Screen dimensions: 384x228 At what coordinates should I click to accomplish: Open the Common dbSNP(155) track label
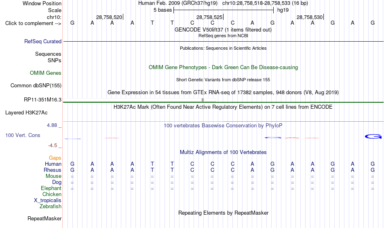pos(36,85)
